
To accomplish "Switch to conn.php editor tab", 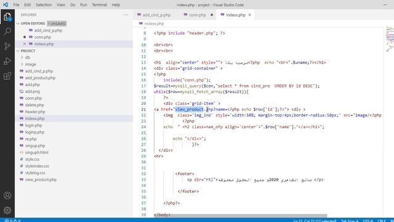I will 198,15.
